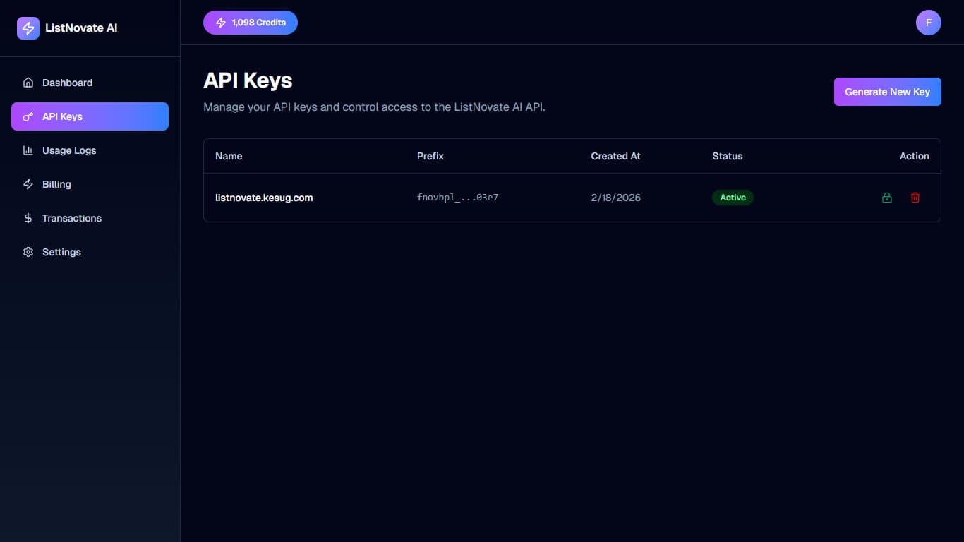
Task: Click the 1,098 Credits badge
Action: tap(250, 22)
